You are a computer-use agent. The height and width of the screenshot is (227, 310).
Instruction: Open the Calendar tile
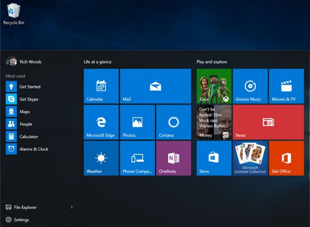101,86
